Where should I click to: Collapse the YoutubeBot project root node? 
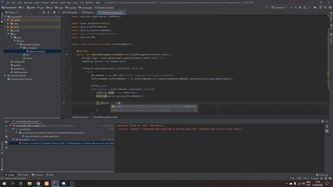pos(5,17)
